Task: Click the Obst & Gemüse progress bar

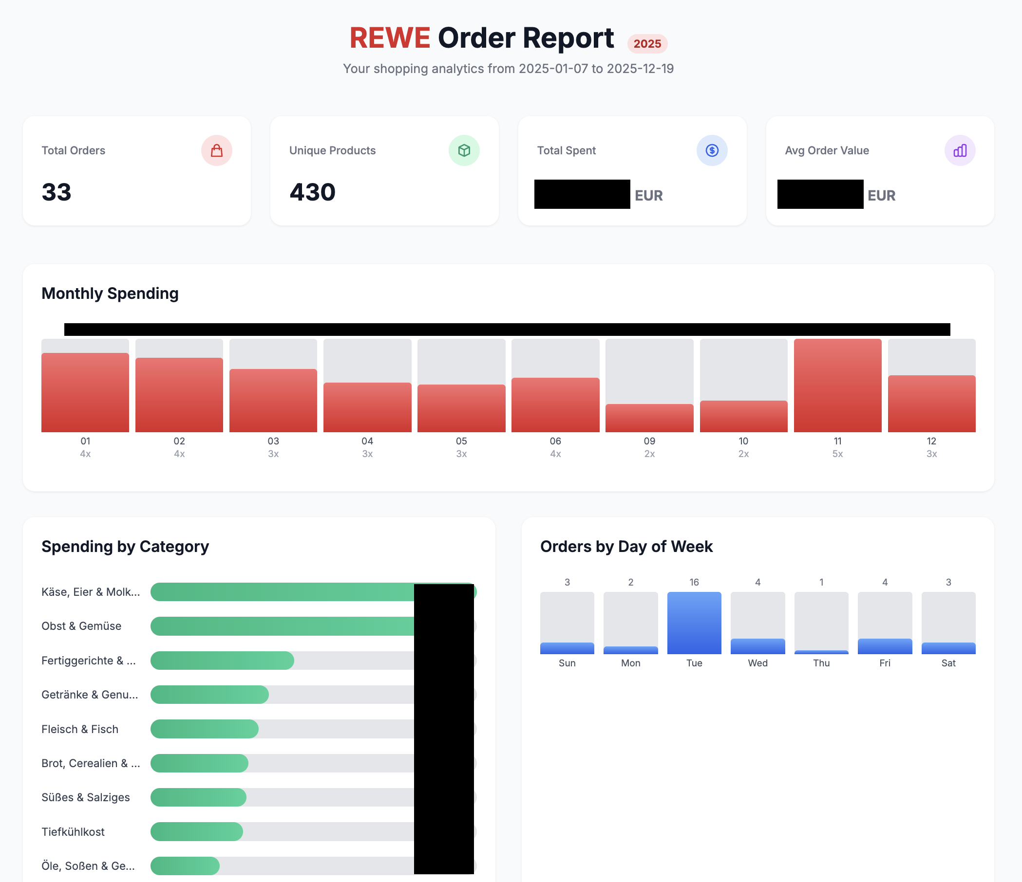Action: coord(282,626)
